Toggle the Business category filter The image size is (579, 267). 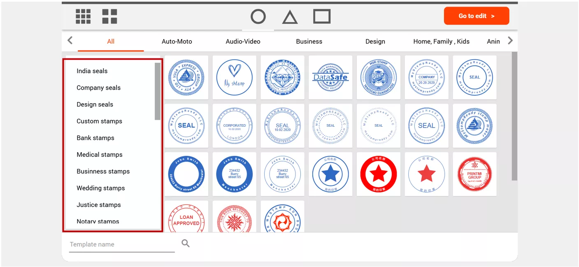(309, 41)
